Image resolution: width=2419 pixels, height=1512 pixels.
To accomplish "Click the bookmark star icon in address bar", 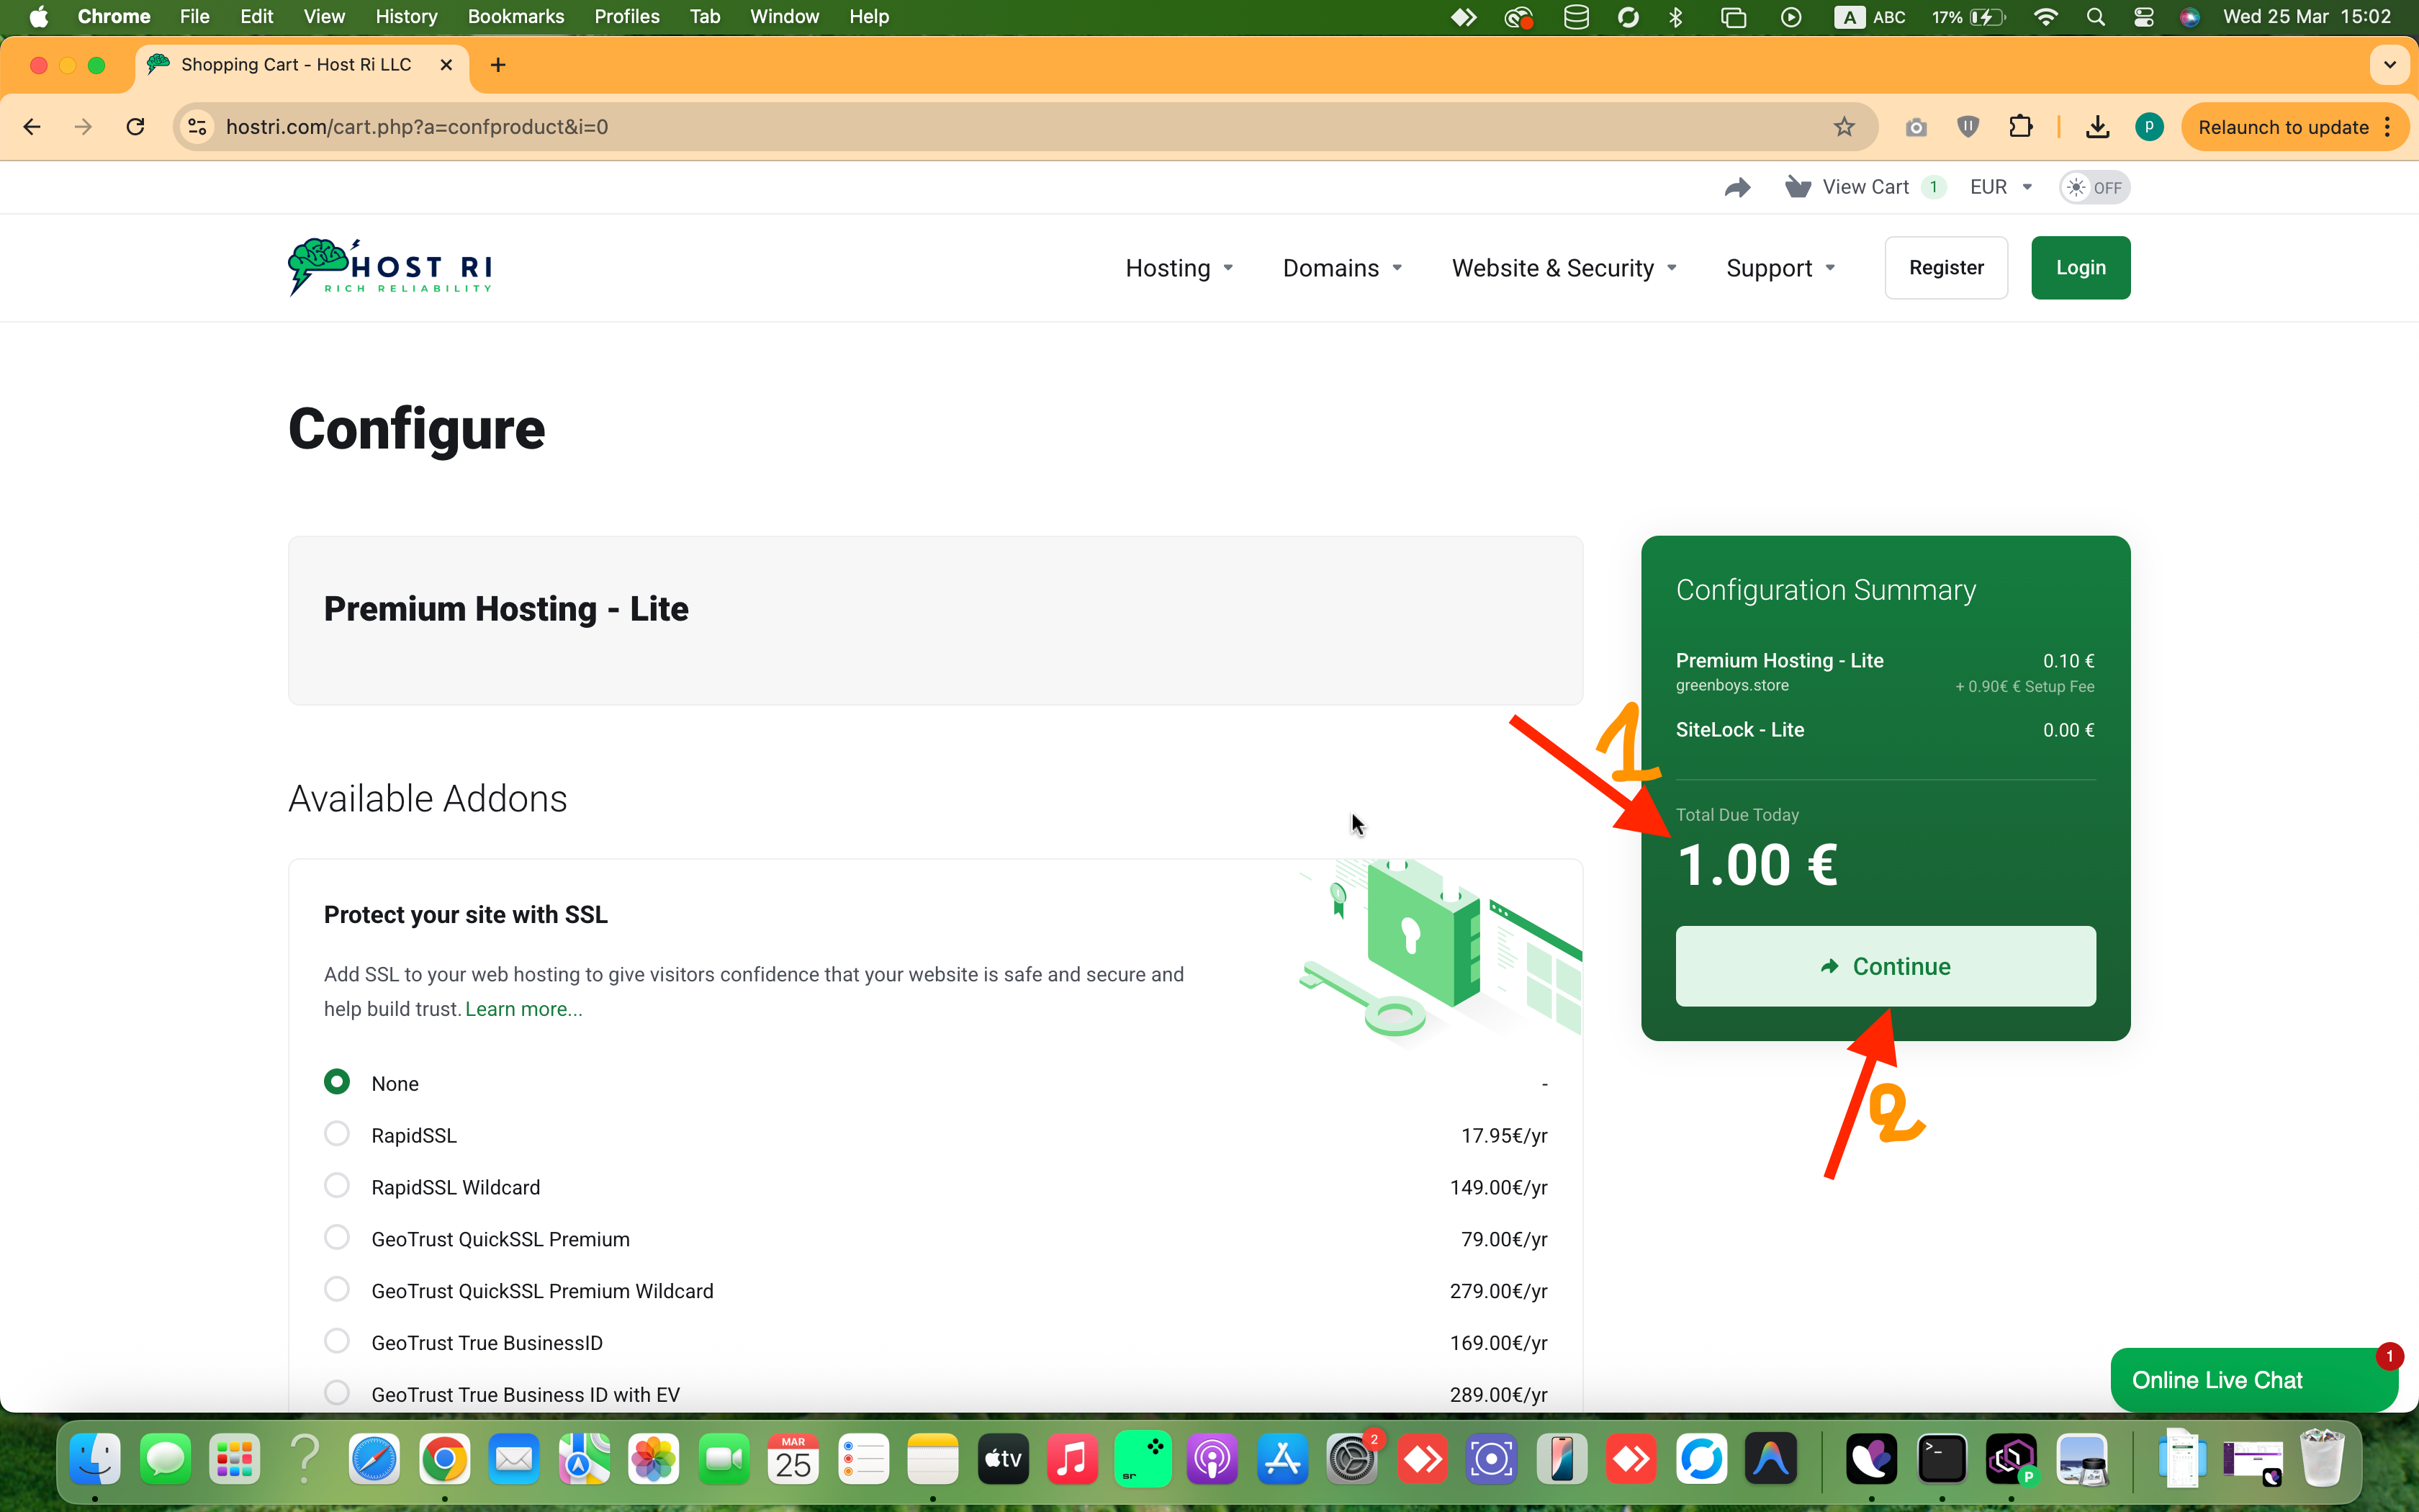I will [1843, 127].
